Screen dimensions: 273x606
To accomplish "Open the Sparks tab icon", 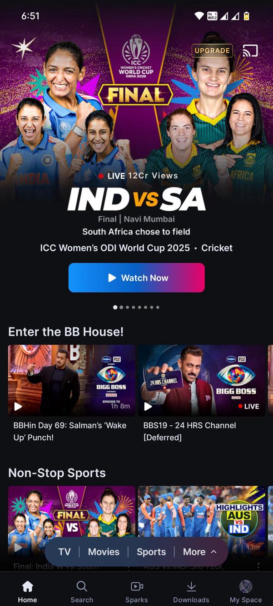I will (x=137, y=586).
